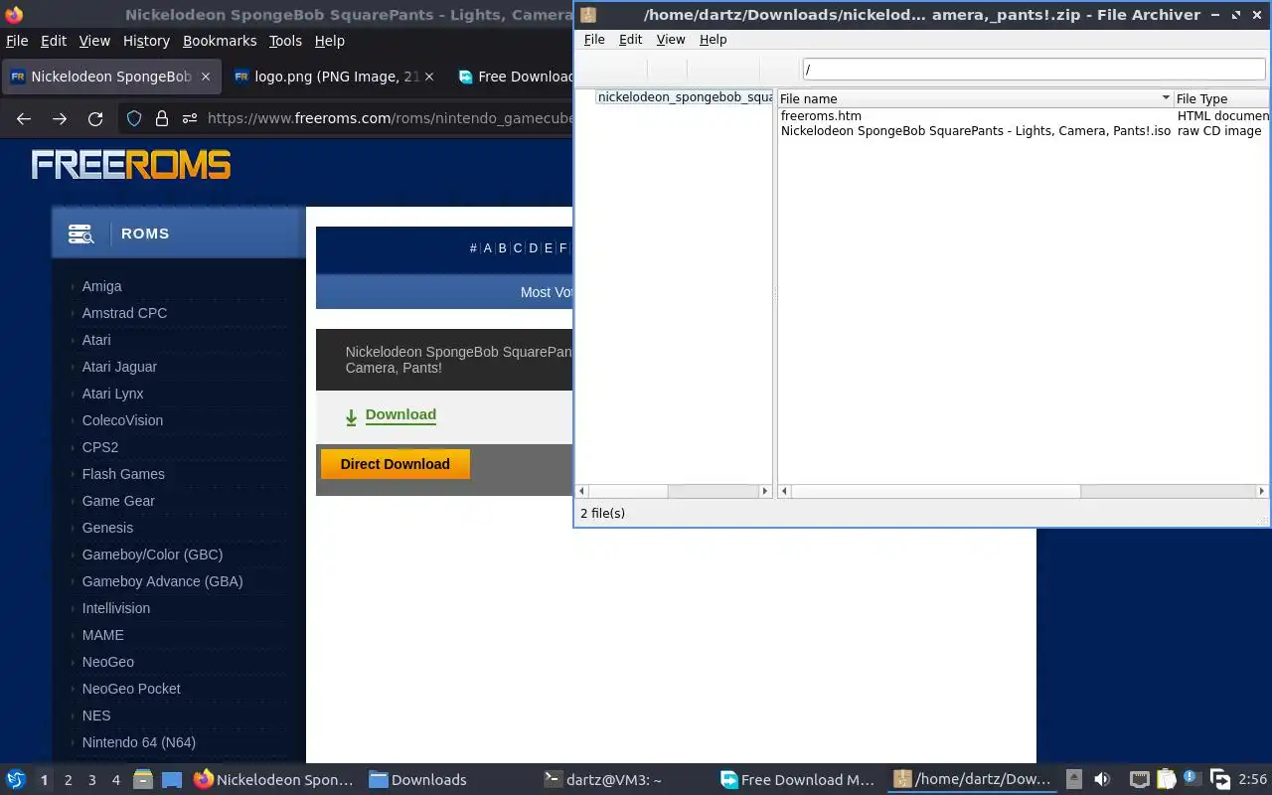Click the Firefox window title icon
Screen dimensions: 1272x795
pyautogui.click(x=14, y=15)
